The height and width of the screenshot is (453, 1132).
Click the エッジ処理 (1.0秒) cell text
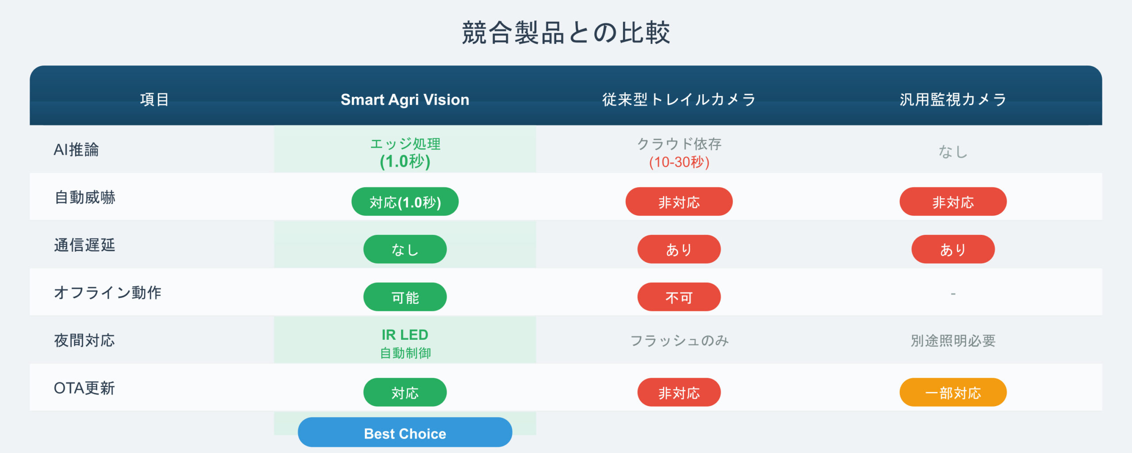pos(405,153)
